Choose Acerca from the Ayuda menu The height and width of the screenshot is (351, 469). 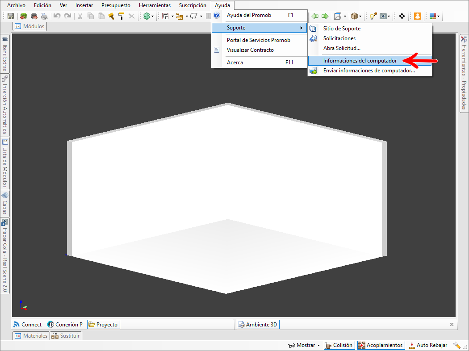(260, 63)
